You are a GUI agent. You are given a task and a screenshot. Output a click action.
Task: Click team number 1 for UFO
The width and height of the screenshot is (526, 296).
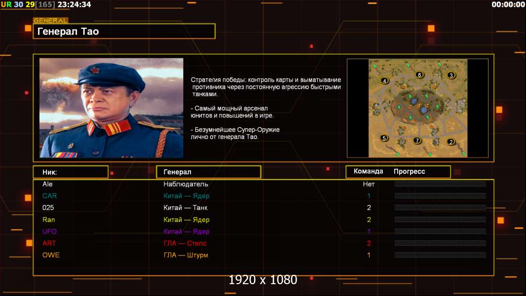[x=369, y=231]
